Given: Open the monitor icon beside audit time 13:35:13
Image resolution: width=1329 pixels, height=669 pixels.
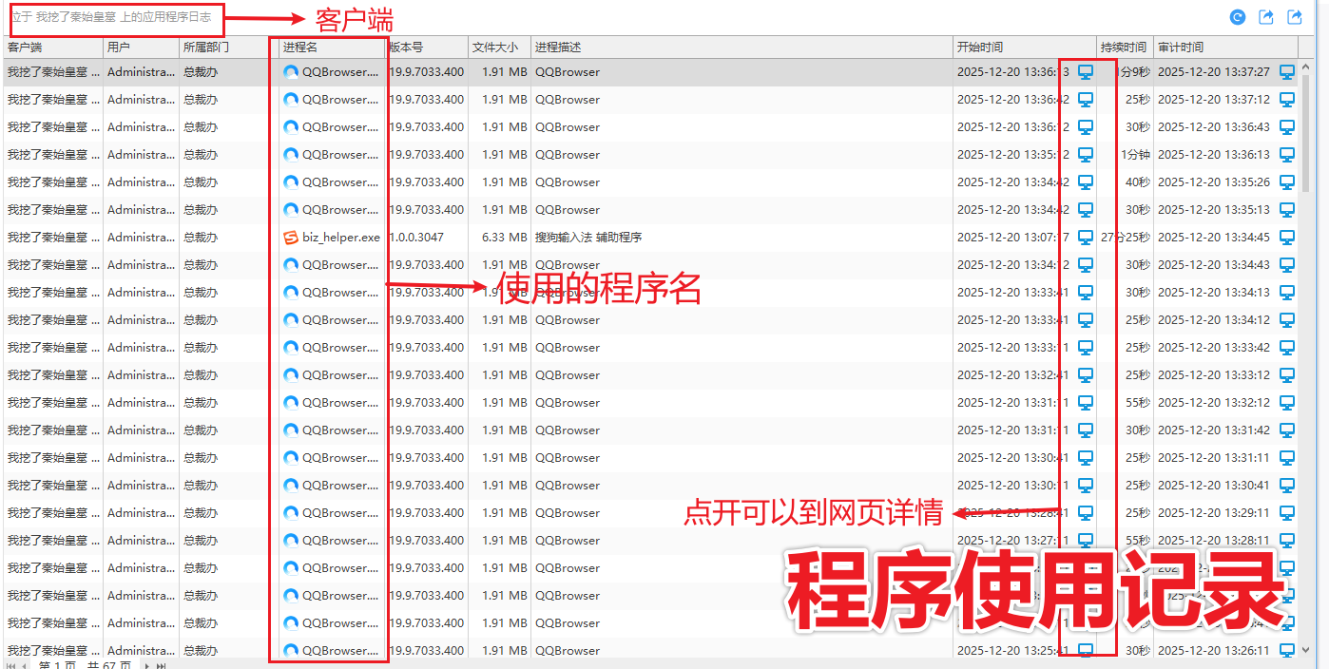Looking at the screenshot, I should point(1287,210).
